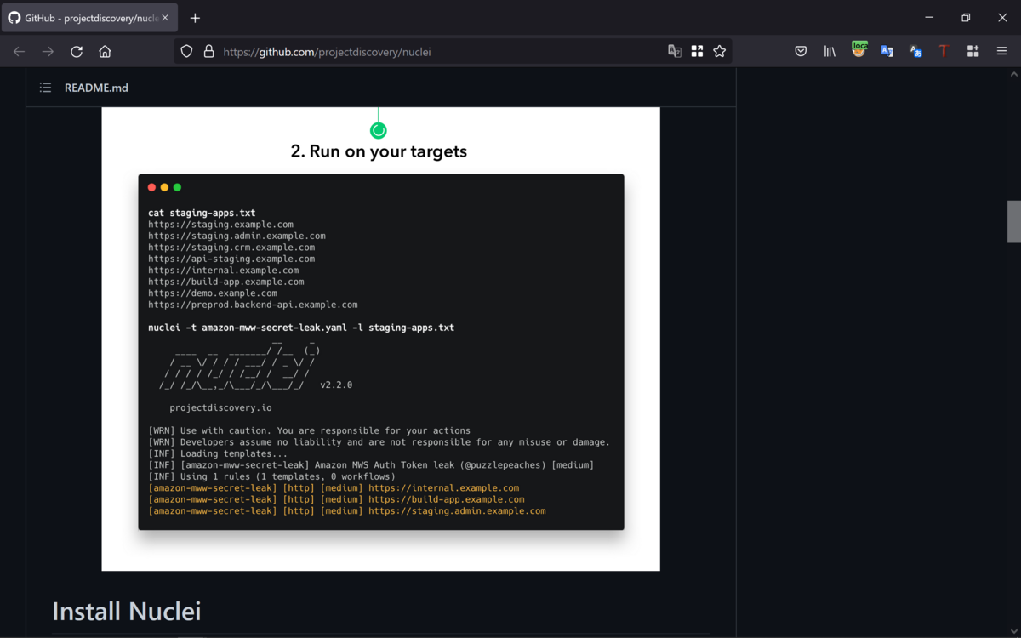Image resolution: width=1021 pixels, height=638 pixels.
Task: Click https://preprod.backend-api.example.com line
Action: coord(253,305)
